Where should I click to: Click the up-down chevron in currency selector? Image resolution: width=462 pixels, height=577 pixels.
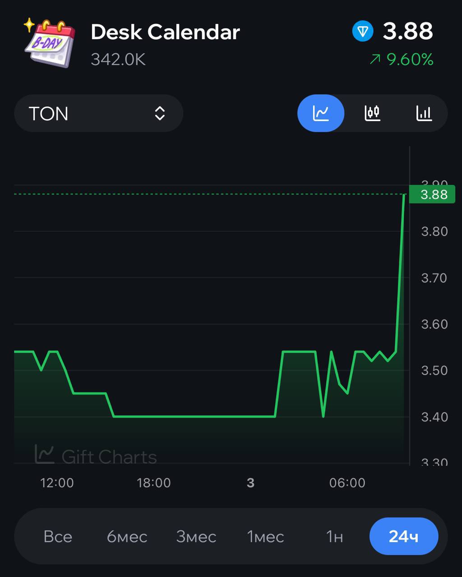pos(160,114)
